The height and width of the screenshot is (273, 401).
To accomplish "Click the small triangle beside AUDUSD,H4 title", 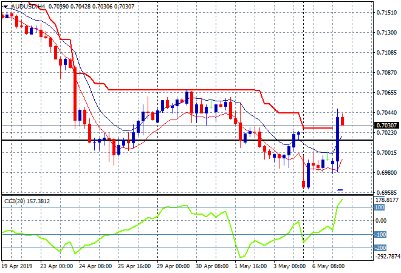I will pos(5,7).
